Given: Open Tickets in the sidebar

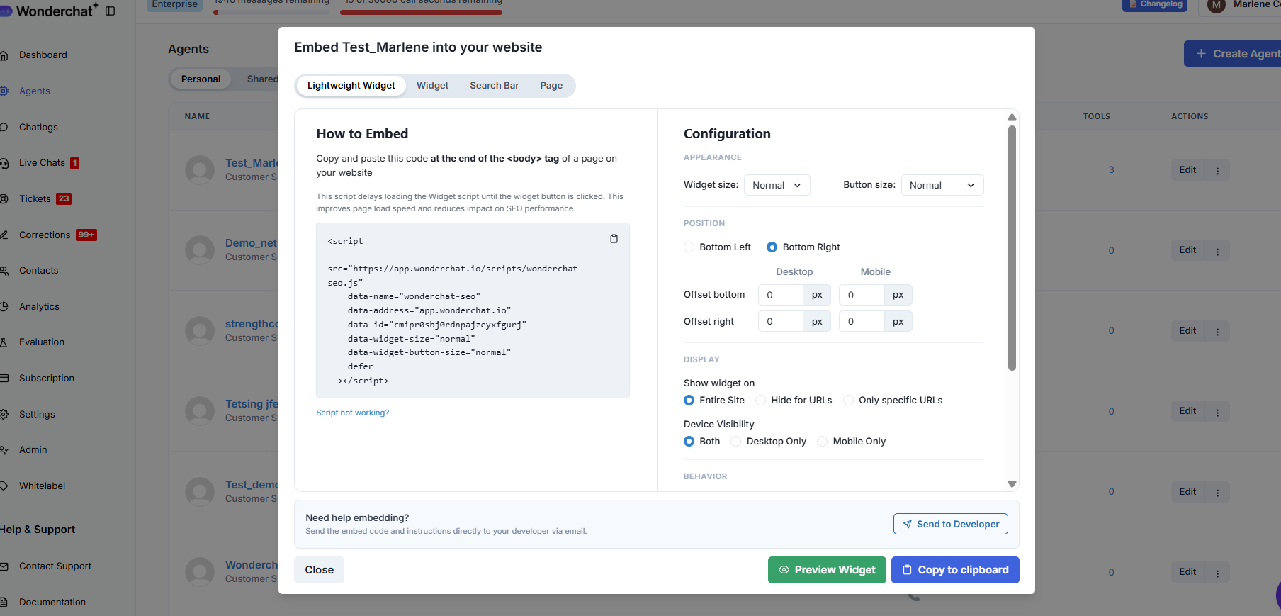Looking at the screenshot, I should 35,199.
